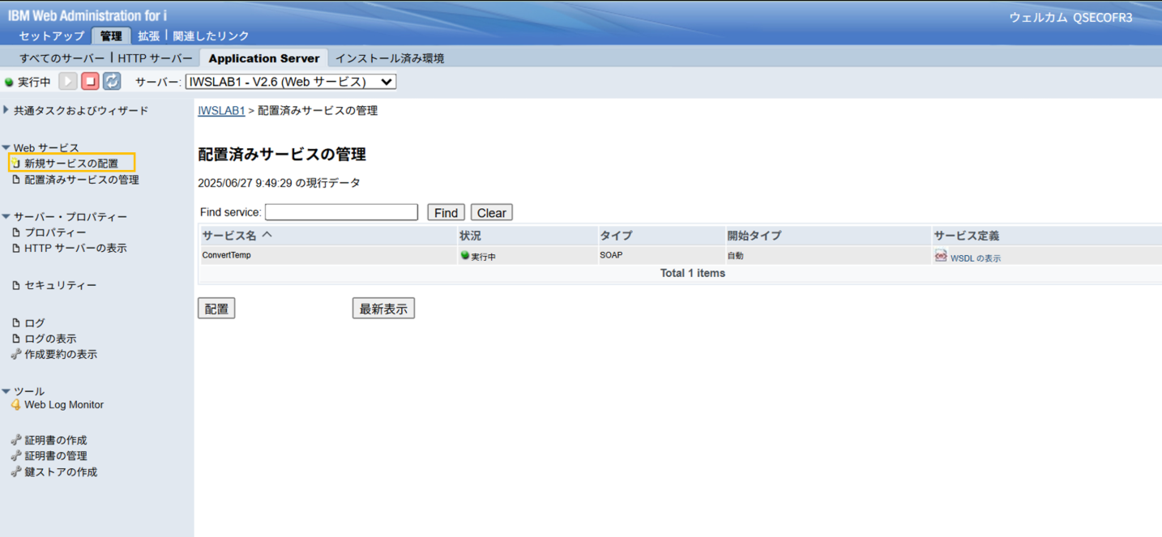Click the start server play icon
This screenshot has width=1162, height=537.
(68, 82)
